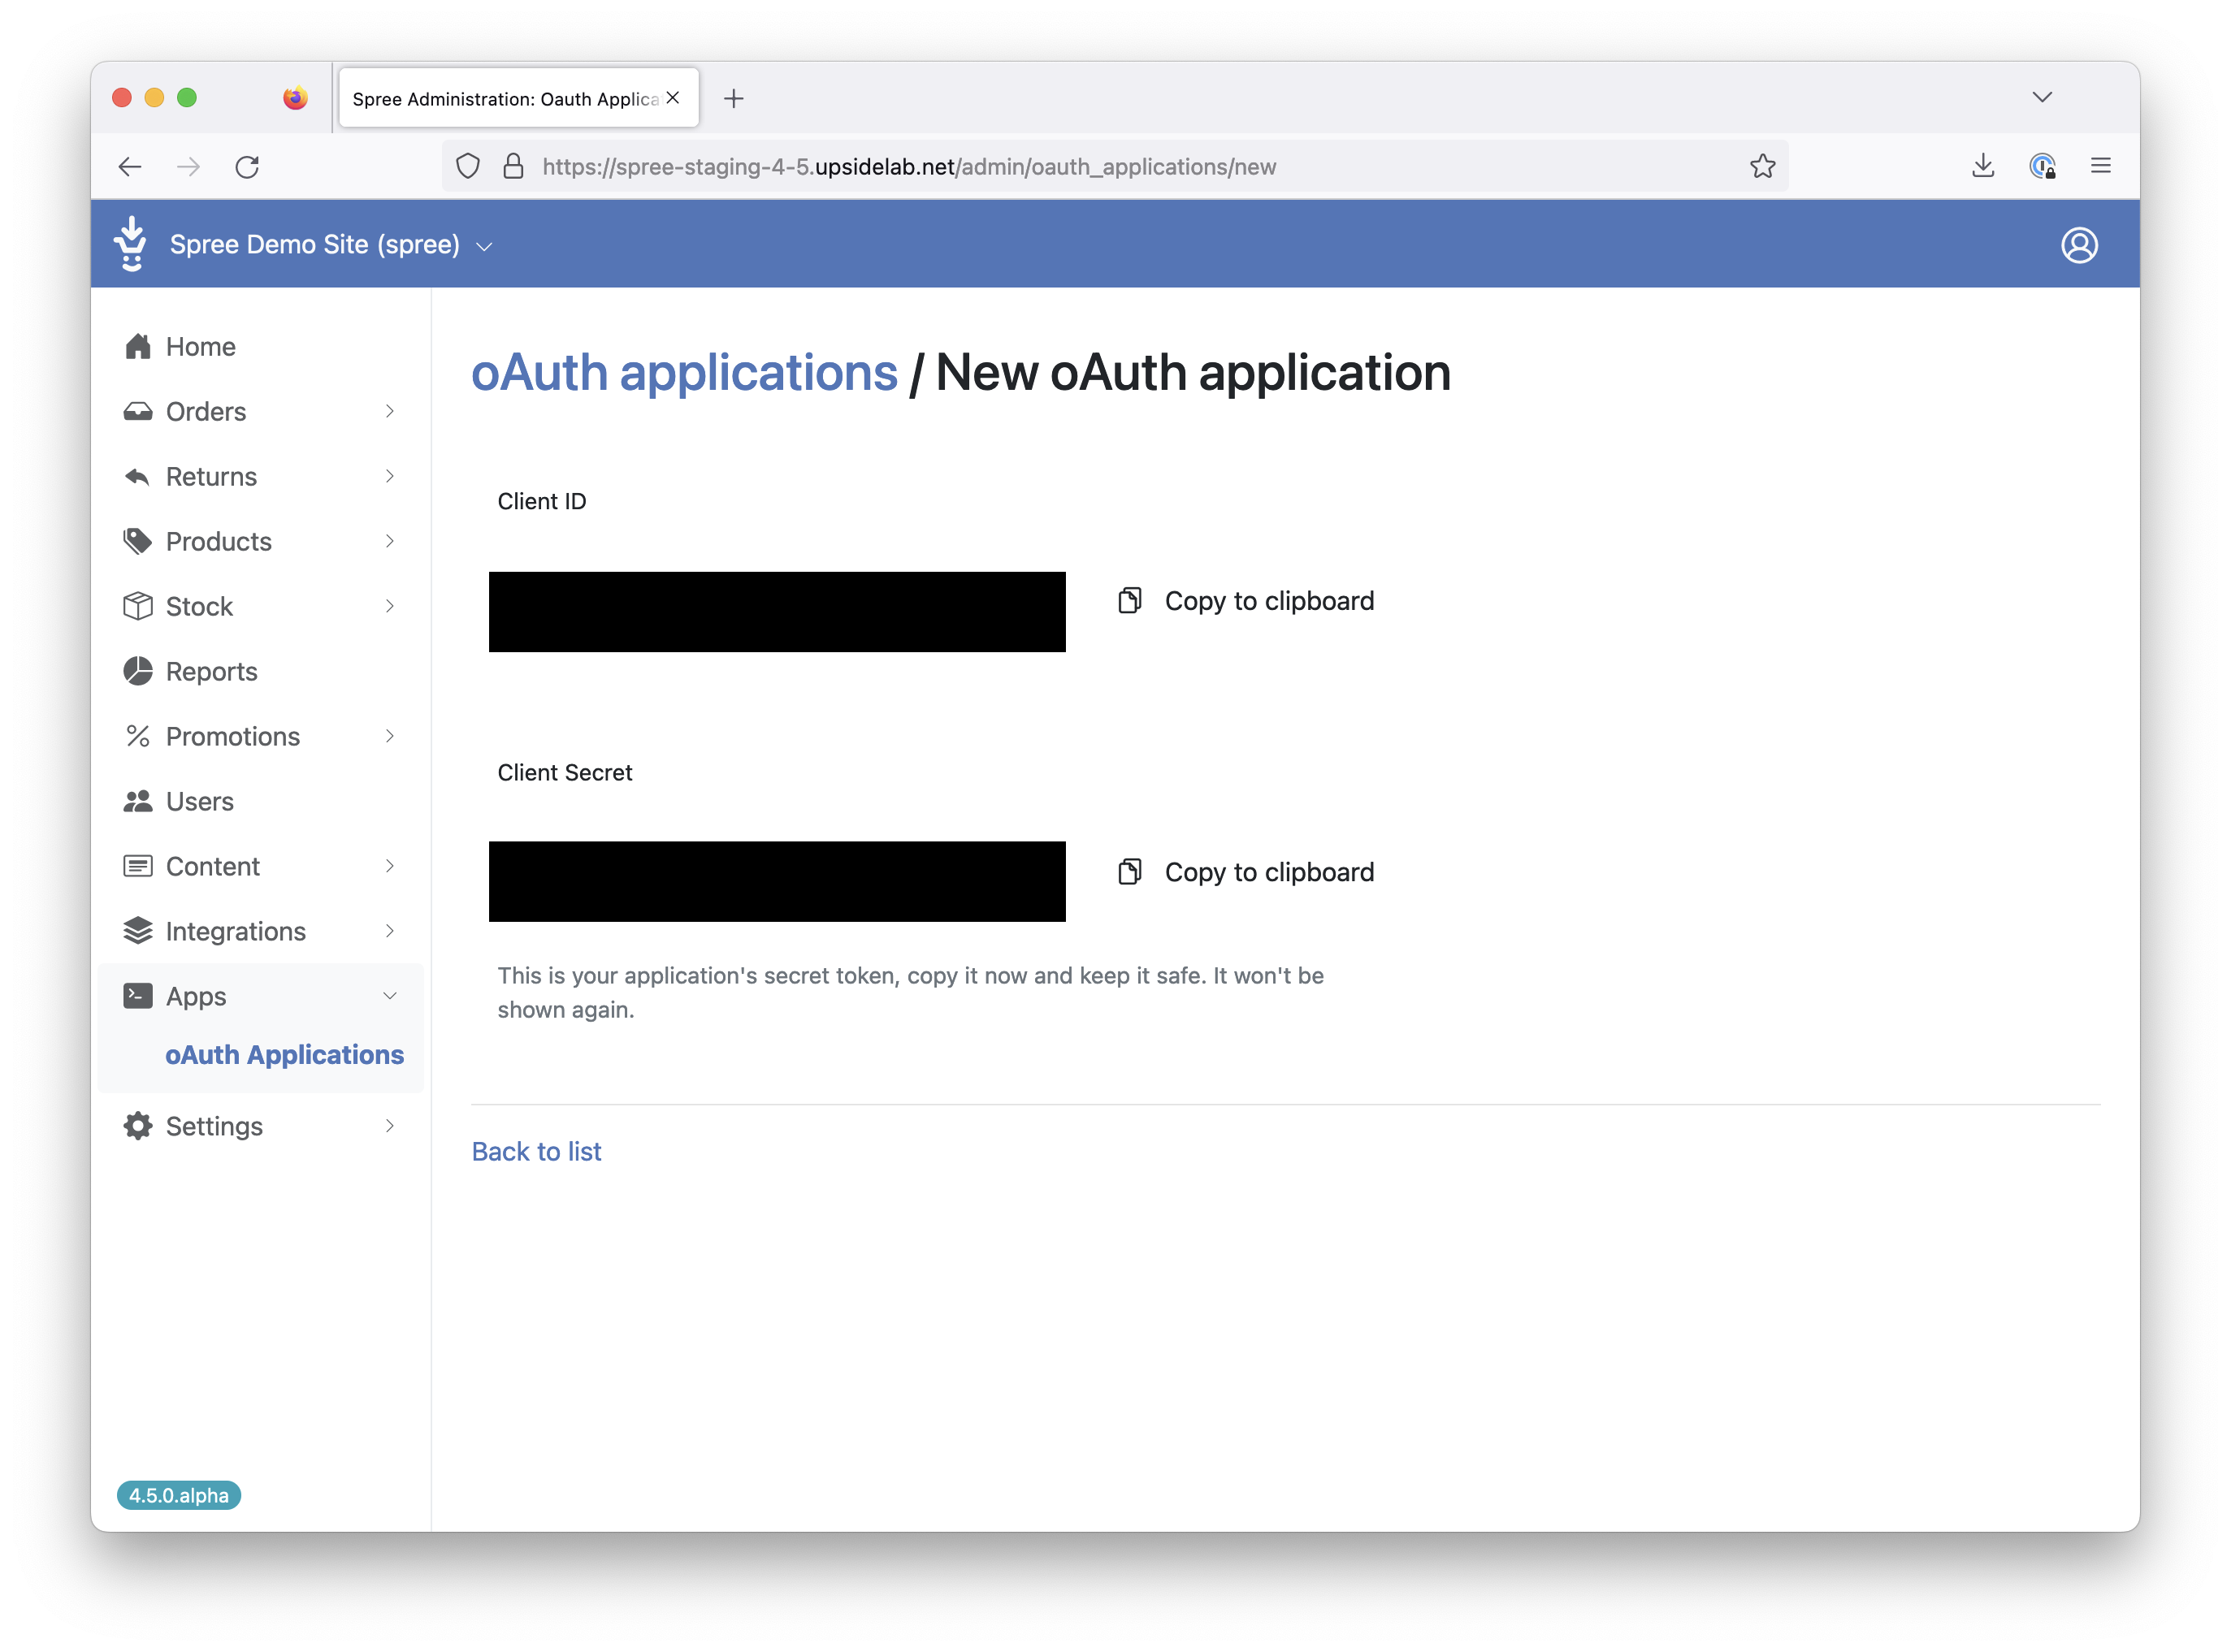The height and width of the screenshot is (1652, 2231).
Task: Open user account profile icon
Action: [2079, 245]
